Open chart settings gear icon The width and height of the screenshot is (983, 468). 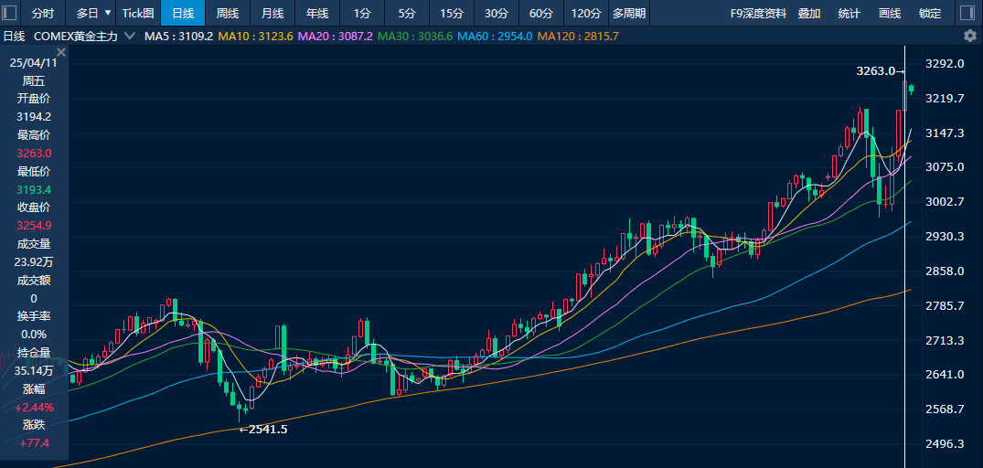coord(969,36)
